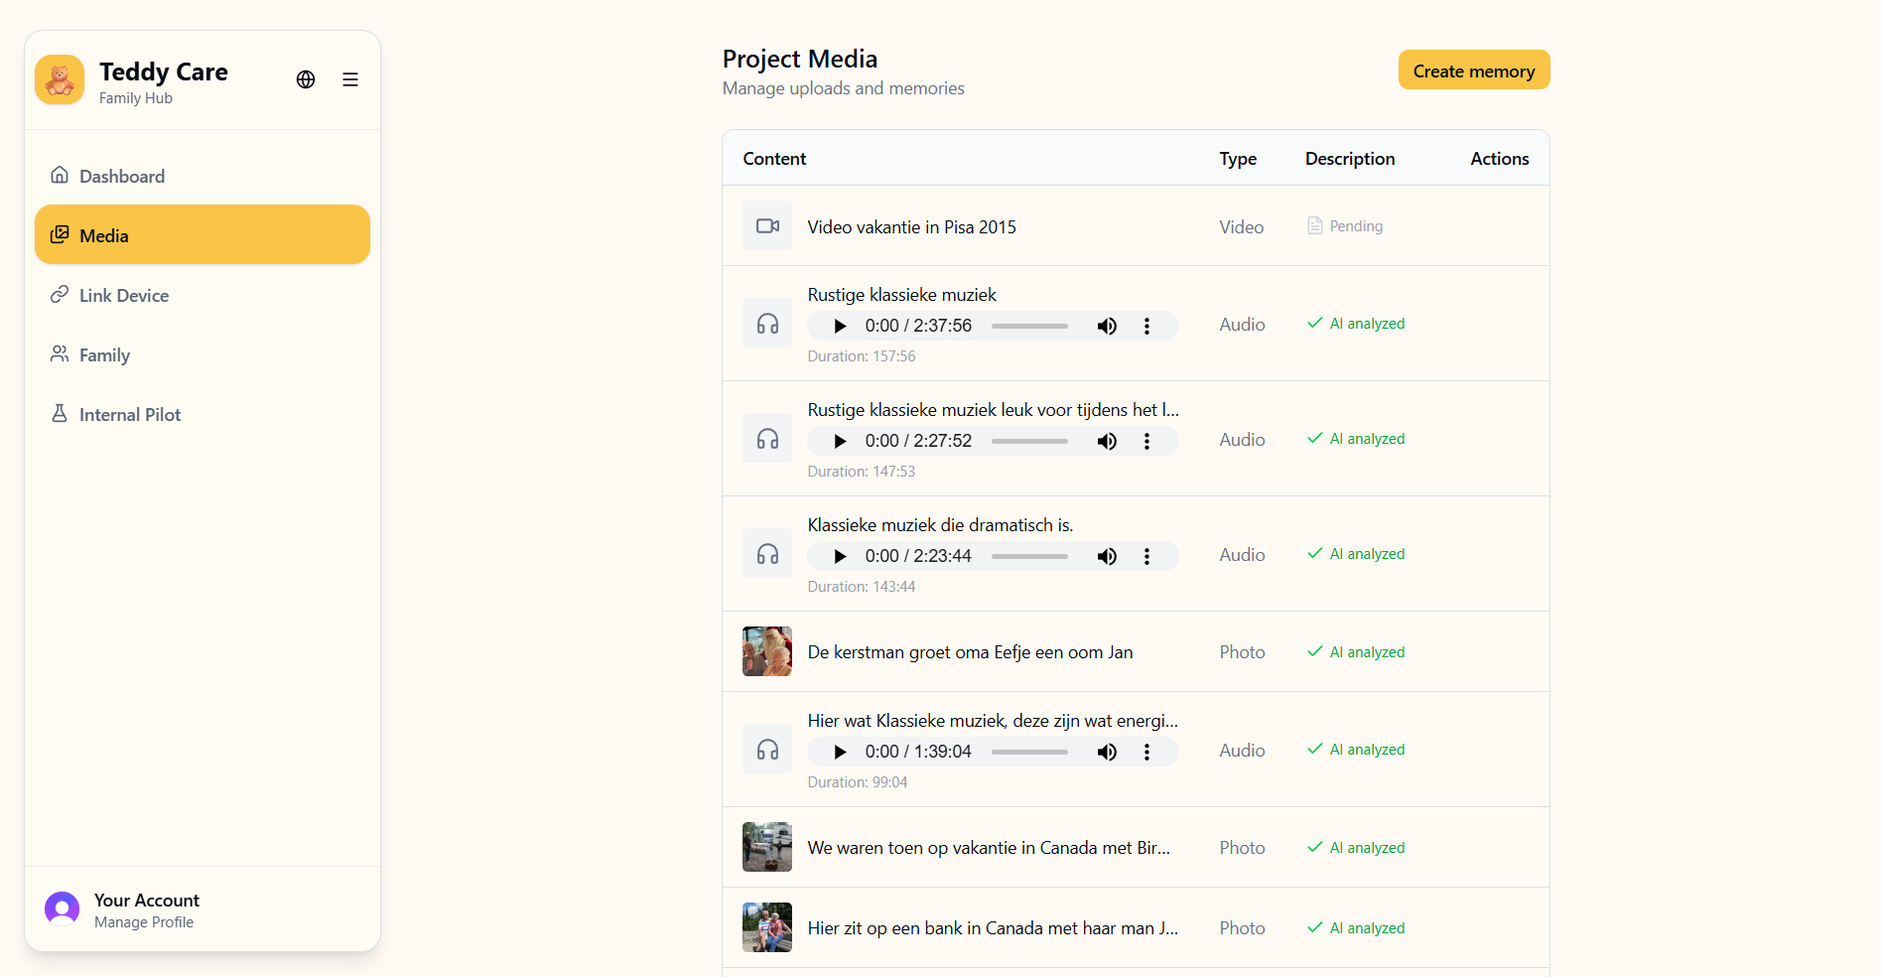Click the globe language icon

[x=306, y=79]
